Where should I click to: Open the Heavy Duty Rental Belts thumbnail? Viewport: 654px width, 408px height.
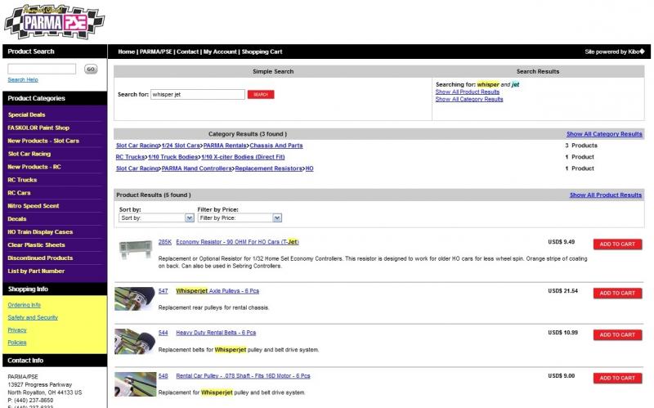coord(134,339)
